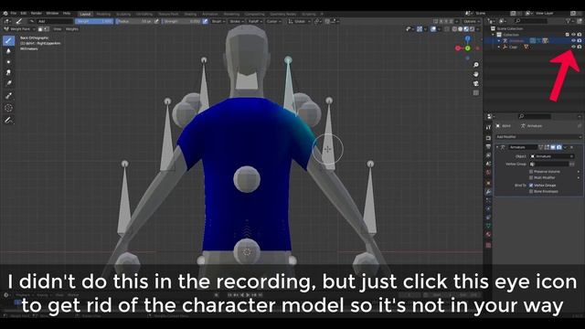Click the green Y axis gizmo
This screenshot has height=329, width=585.
467,48
